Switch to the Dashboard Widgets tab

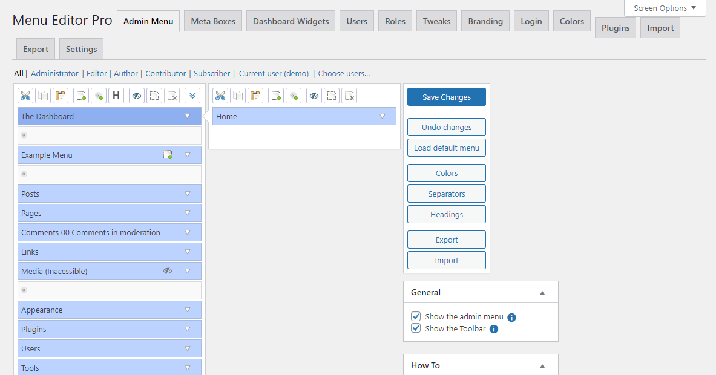[x=291, y=21]
